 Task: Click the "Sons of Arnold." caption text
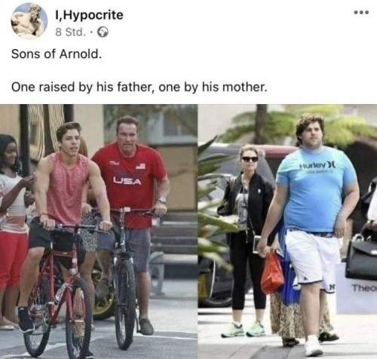(57, 54)
